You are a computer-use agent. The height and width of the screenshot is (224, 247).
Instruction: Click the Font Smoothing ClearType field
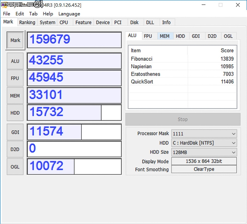click(204, 169)
